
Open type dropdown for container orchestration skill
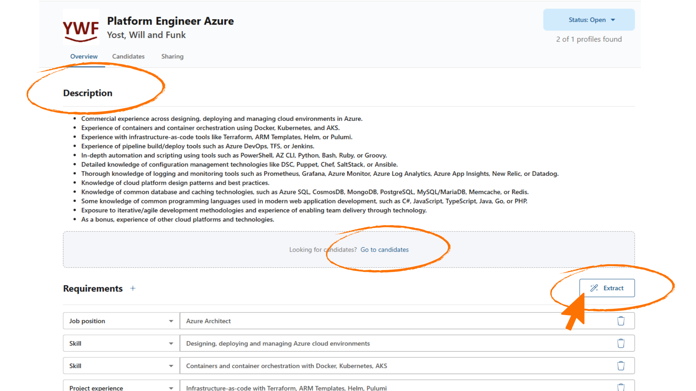tap(121, 366)
